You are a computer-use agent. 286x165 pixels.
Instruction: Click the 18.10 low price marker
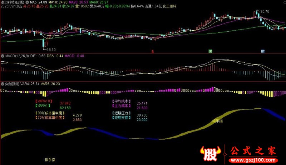51,50
